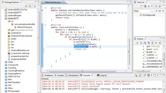Toggle Hide Non-Public Members in Outline
The image size is (166, 93).
156,43
